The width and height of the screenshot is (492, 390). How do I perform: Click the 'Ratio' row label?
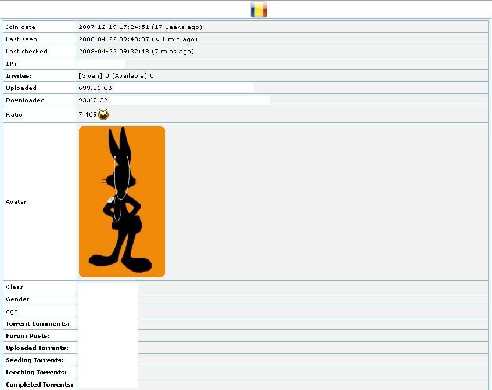pyautogui.click(x=14, y=115)
